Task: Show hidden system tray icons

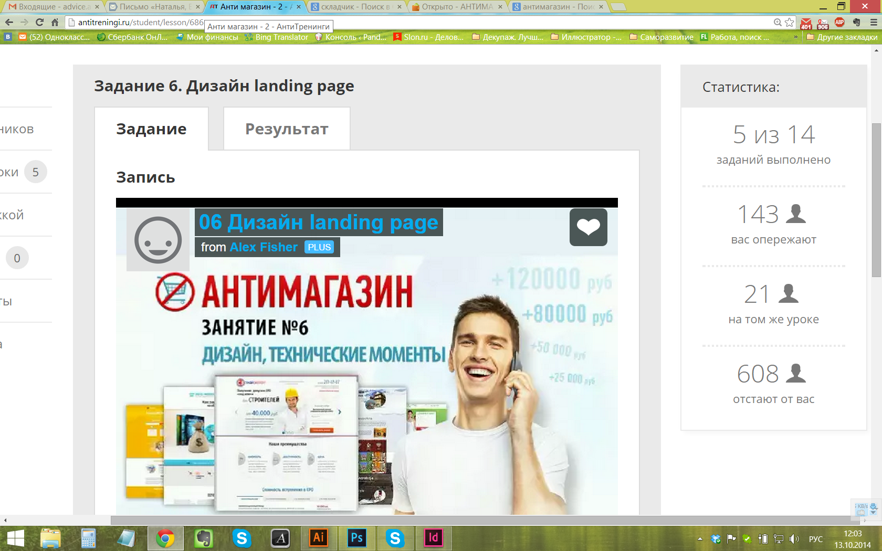Action: [x=700, y=539]
